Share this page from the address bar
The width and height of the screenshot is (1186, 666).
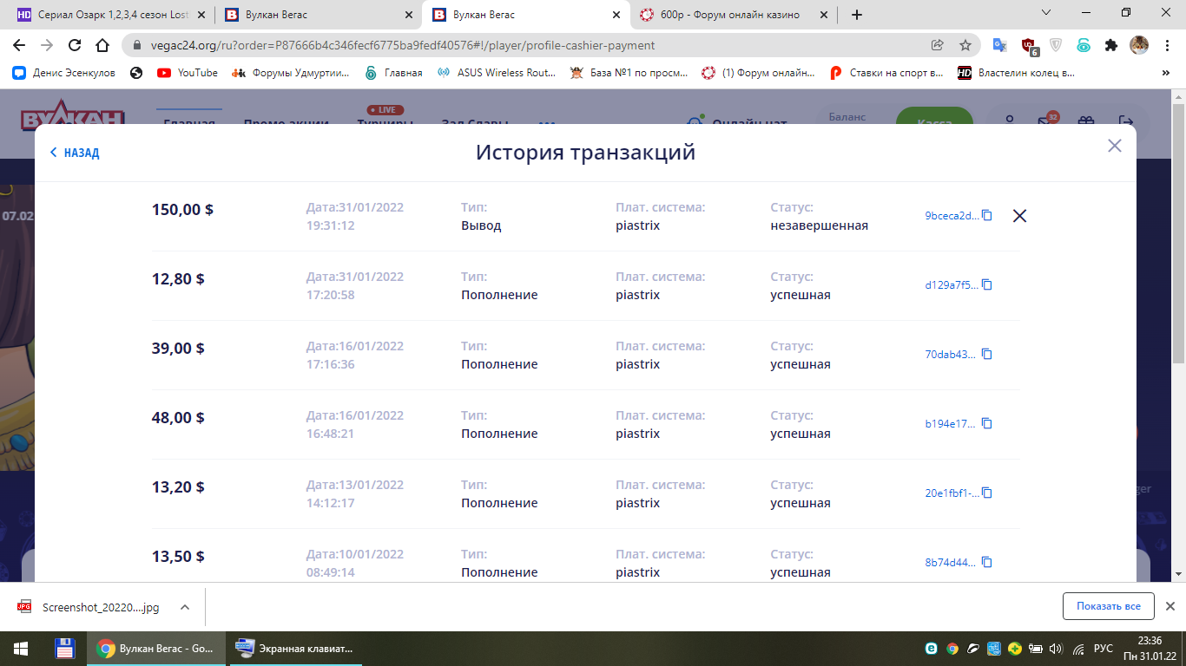938,45
